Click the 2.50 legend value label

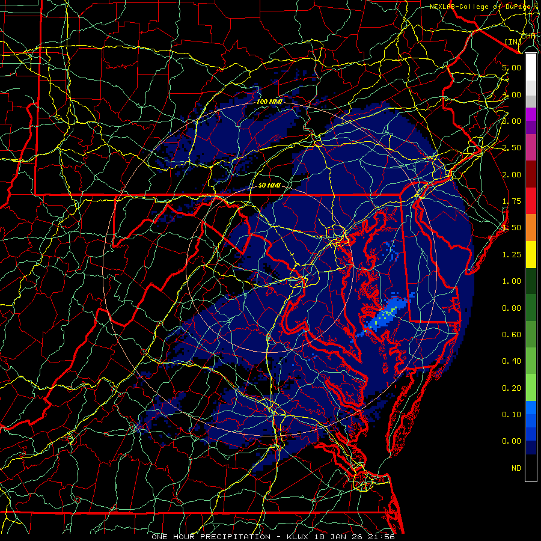point(512,148)
